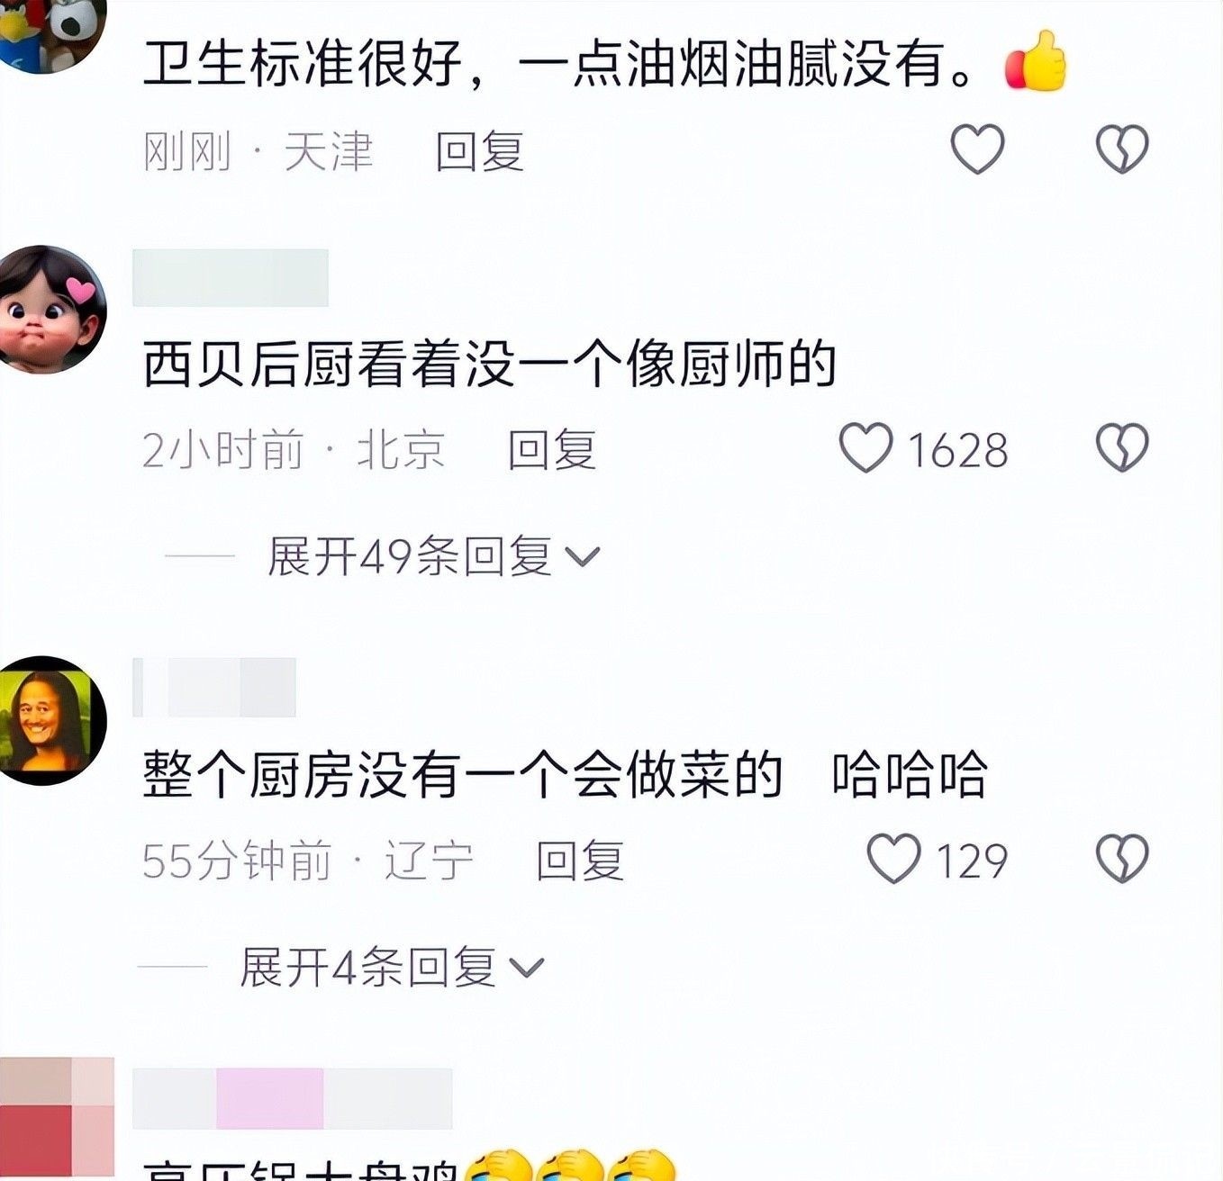
Task: Open the blurred username with pink block
Action: (293, 1098)
